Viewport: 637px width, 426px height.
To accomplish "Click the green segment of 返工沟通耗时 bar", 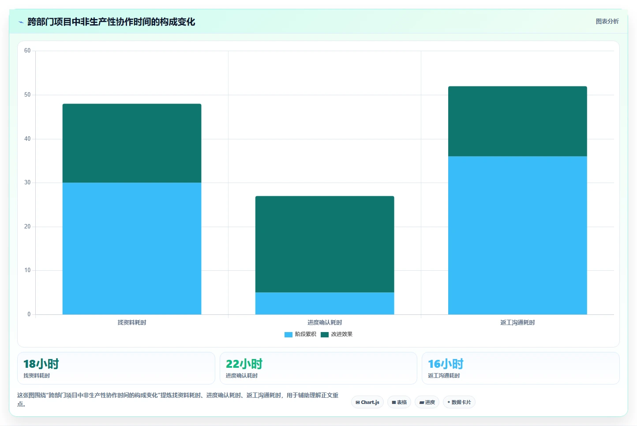I will 517,121.
